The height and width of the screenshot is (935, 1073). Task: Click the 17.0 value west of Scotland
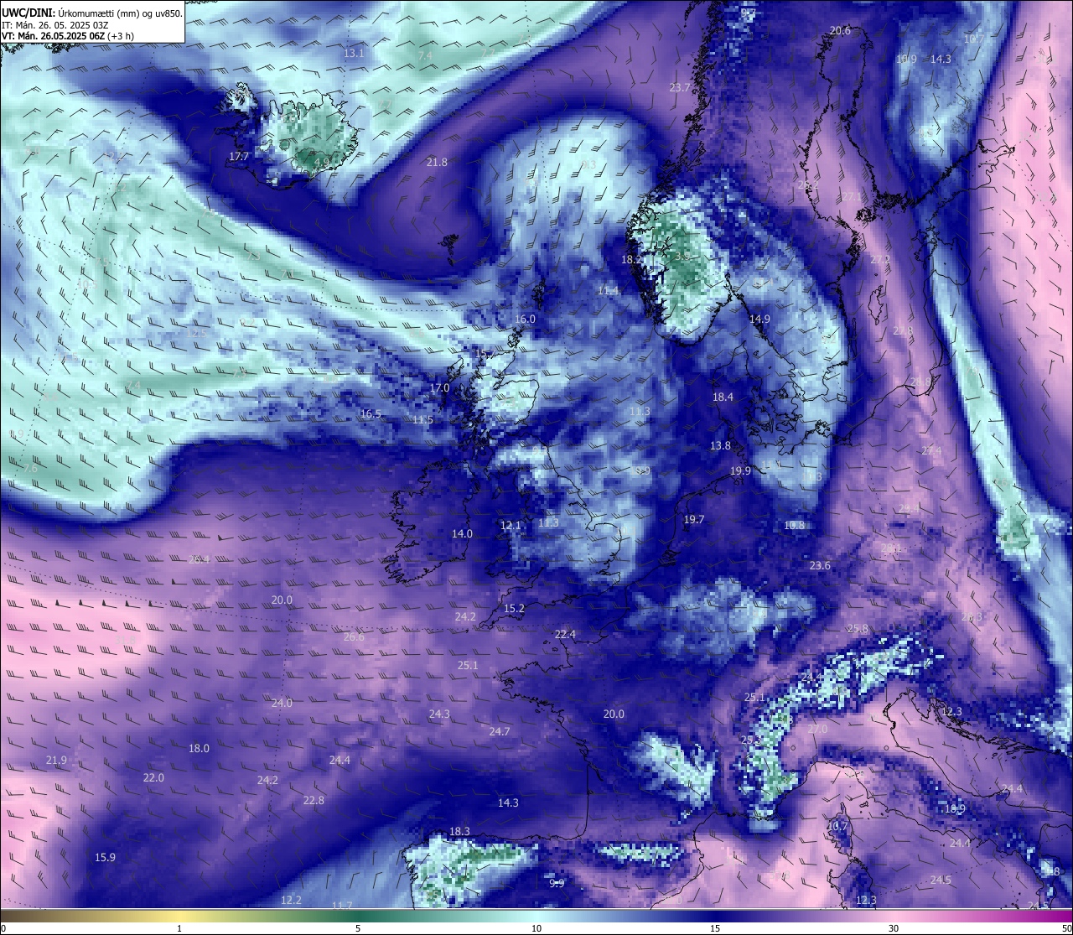point(439,389)
